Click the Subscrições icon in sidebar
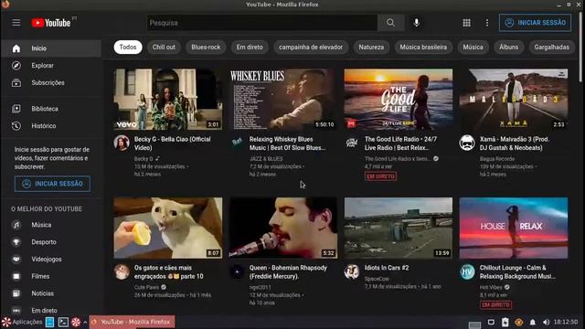This screenshot has height=329, width=585. (x=16, y=83)
